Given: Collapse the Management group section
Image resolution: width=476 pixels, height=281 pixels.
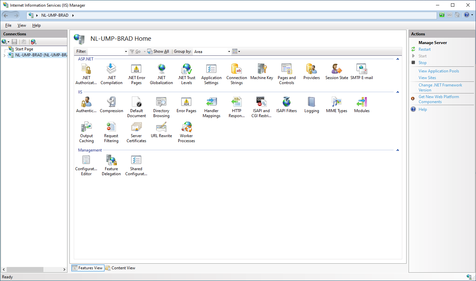Looking at the screenshot, I should tap(398, 150).
